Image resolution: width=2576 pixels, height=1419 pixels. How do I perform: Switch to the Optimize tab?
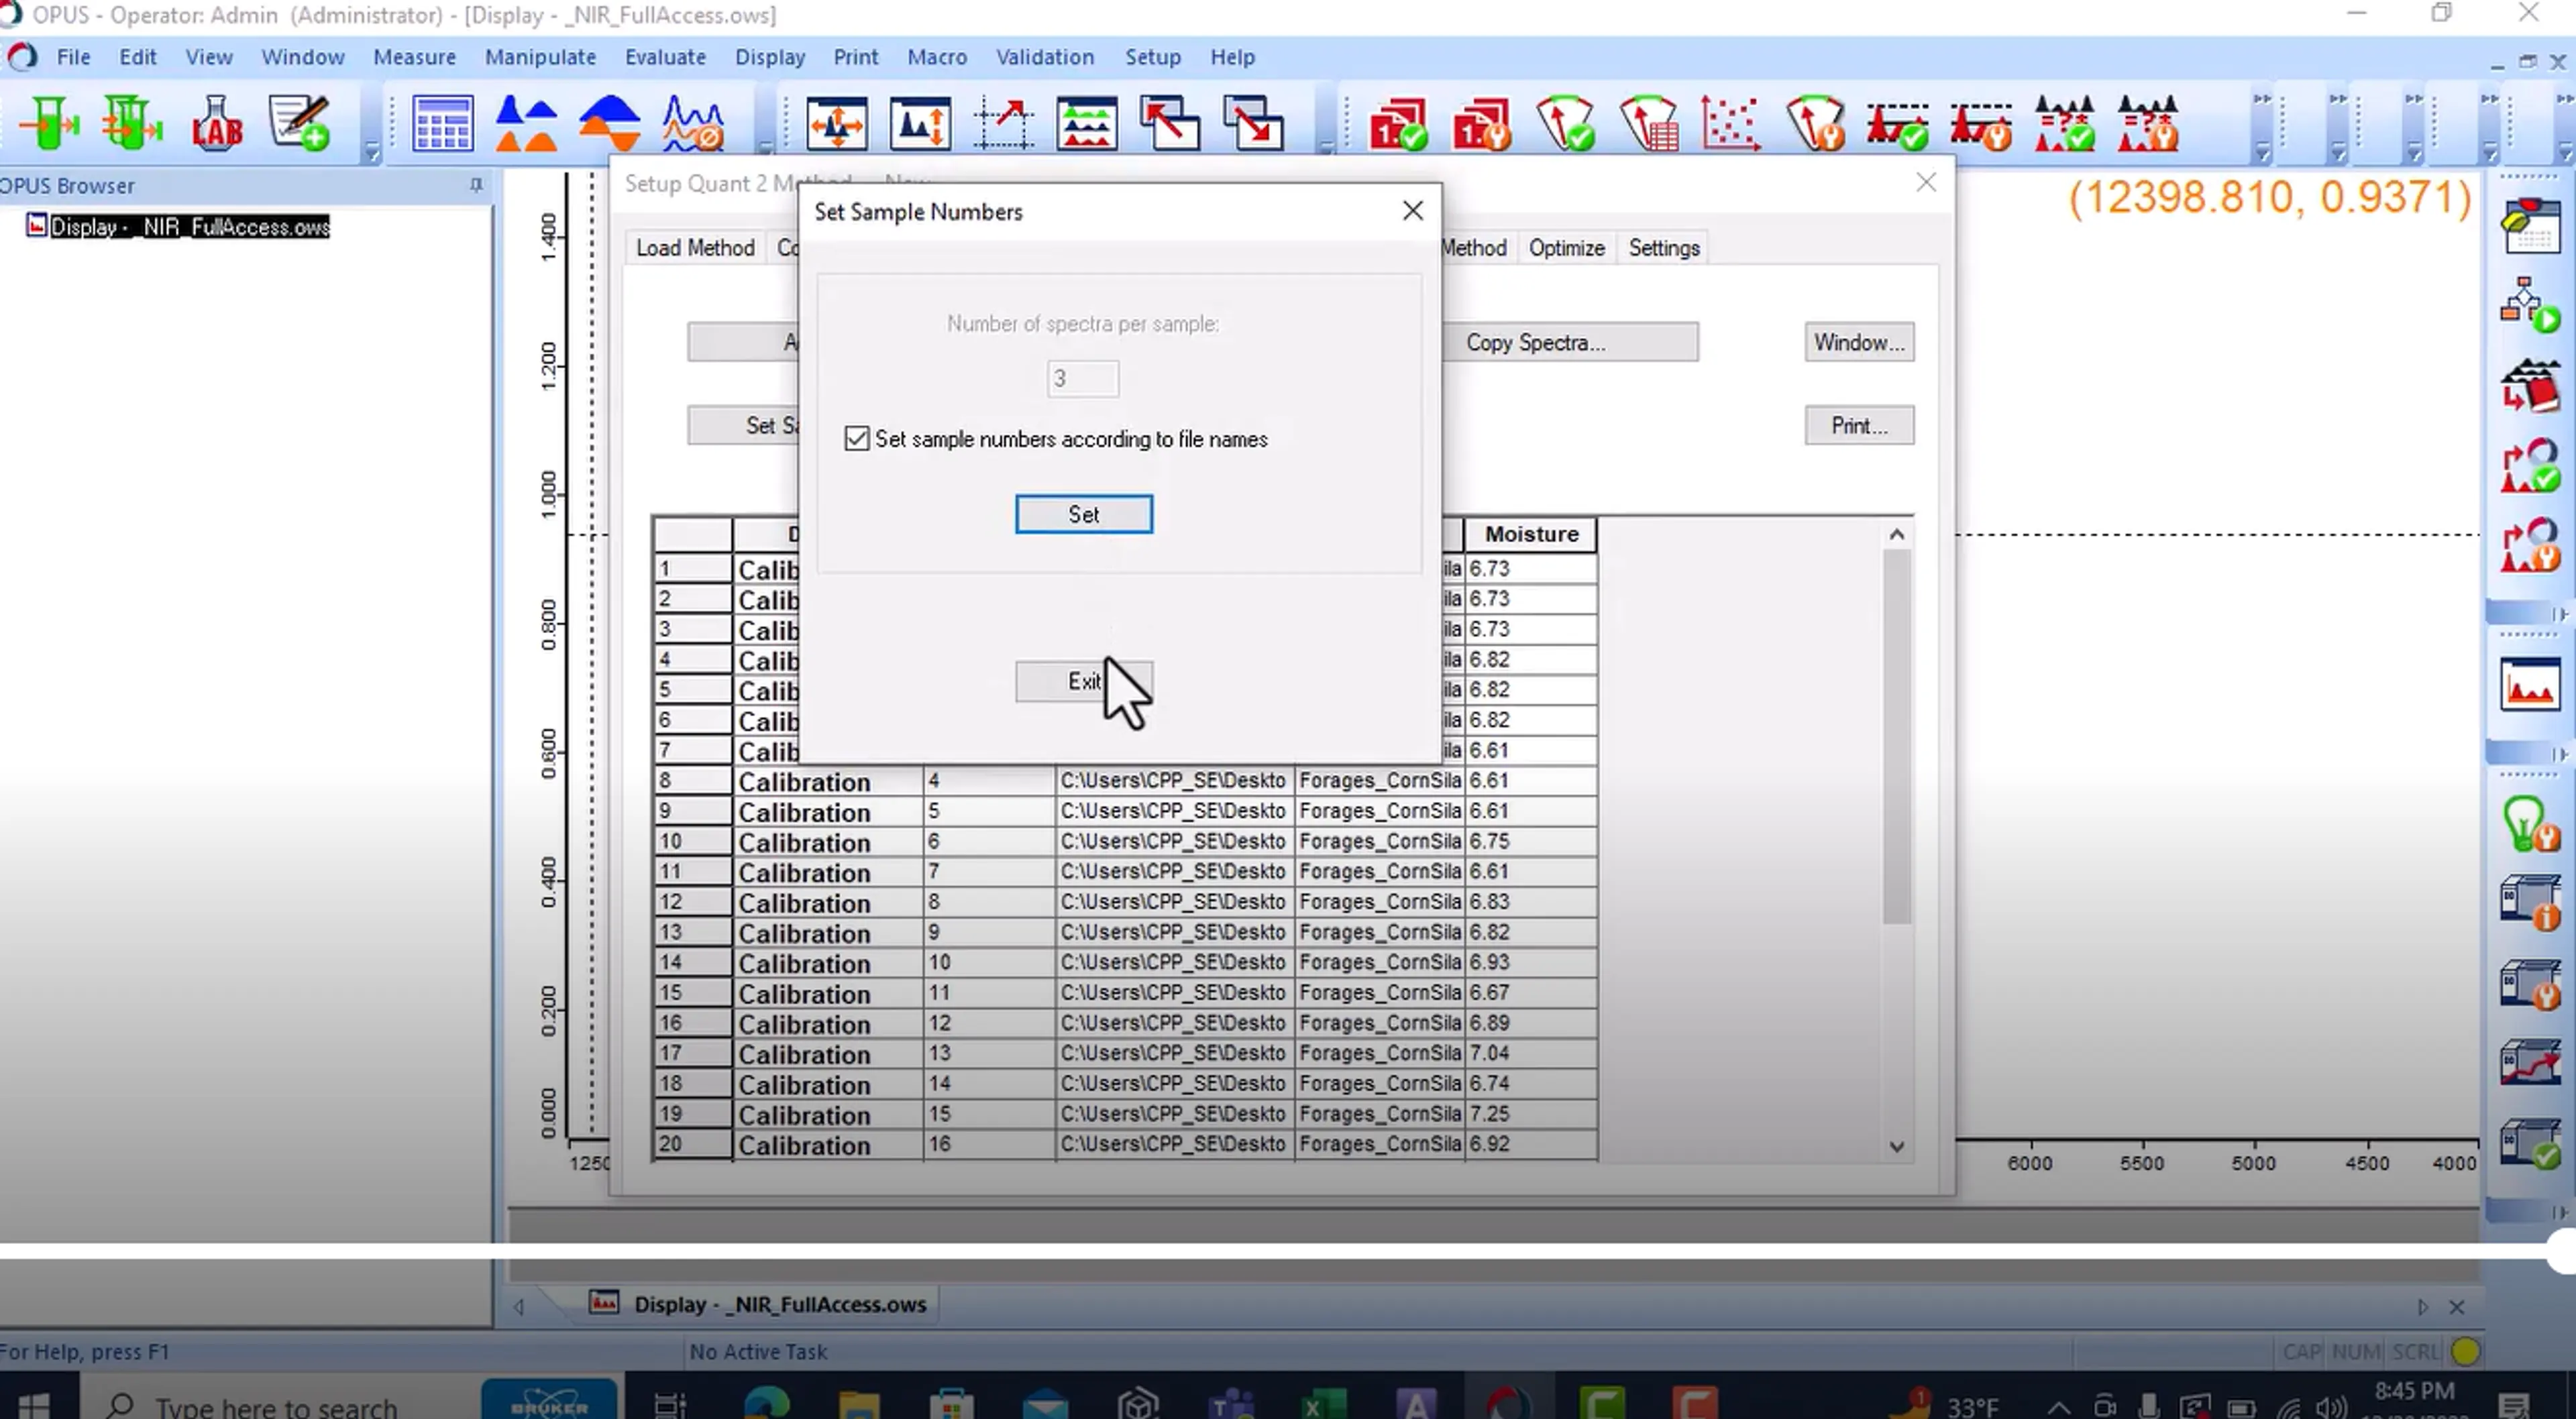[1566, 248]
